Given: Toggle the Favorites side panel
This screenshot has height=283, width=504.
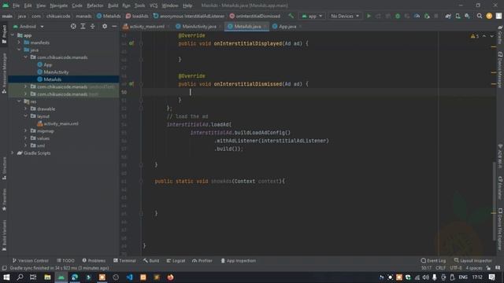Looking at the screenshot, I should point(4,200).
